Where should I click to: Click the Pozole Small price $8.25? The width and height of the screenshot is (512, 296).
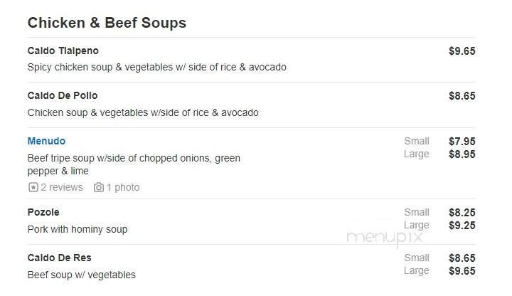point(462,212)
